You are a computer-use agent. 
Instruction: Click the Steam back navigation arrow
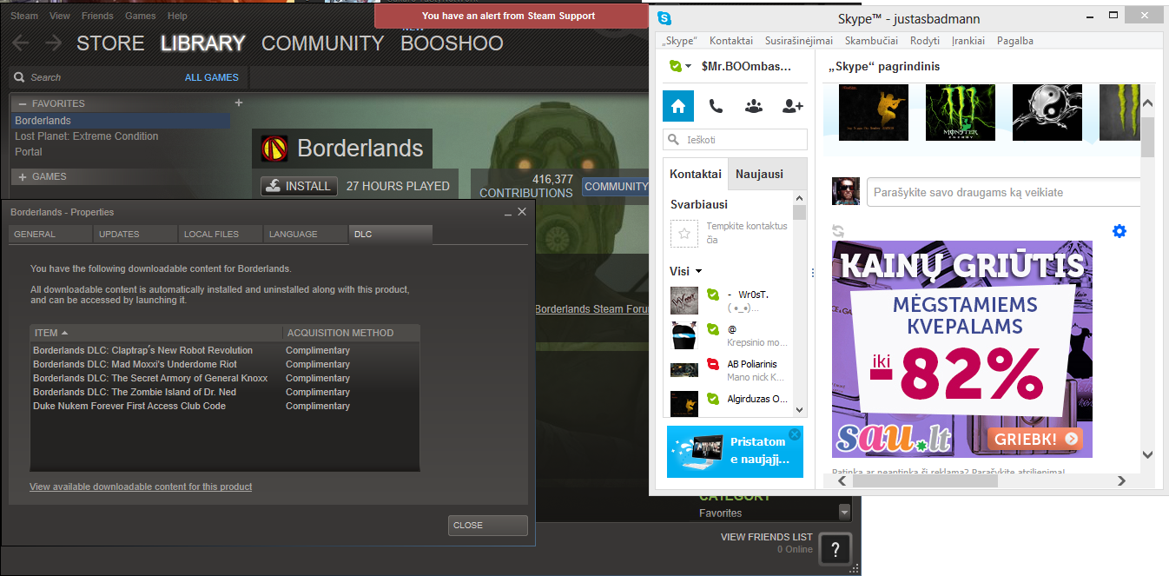point(20,43)
